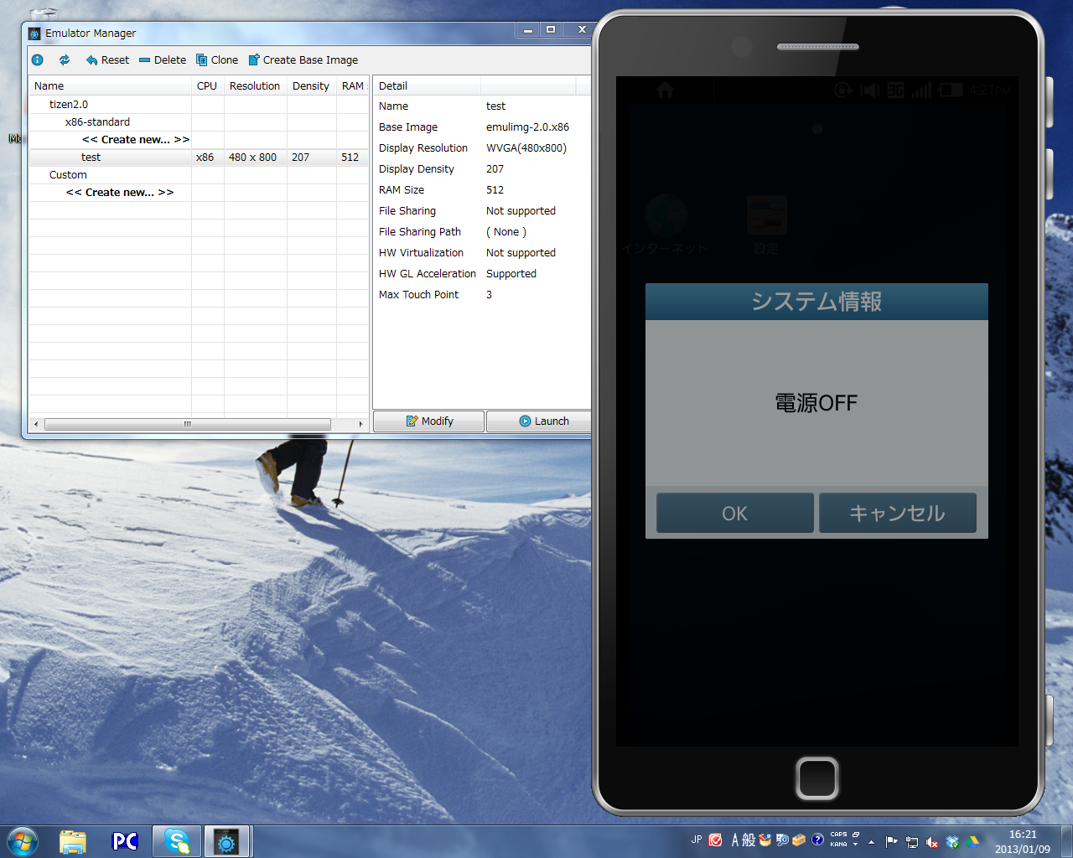Create new VM under Custom
Screen dimensions: 1073x858
tap(120, 193)
